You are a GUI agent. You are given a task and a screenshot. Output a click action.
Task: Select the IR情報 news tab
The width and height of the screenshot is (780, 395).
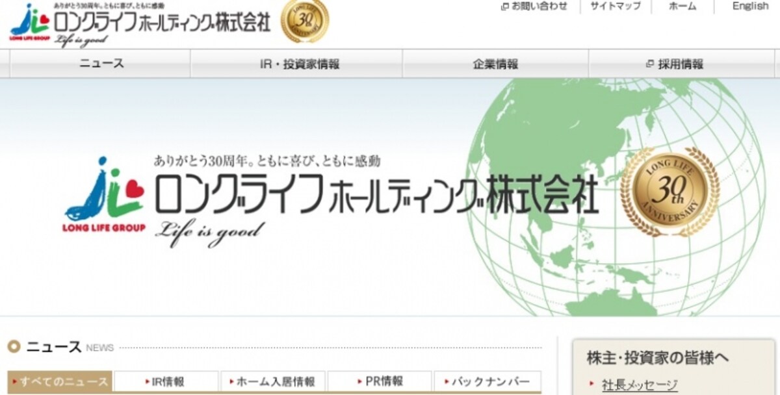click(166, 382)
